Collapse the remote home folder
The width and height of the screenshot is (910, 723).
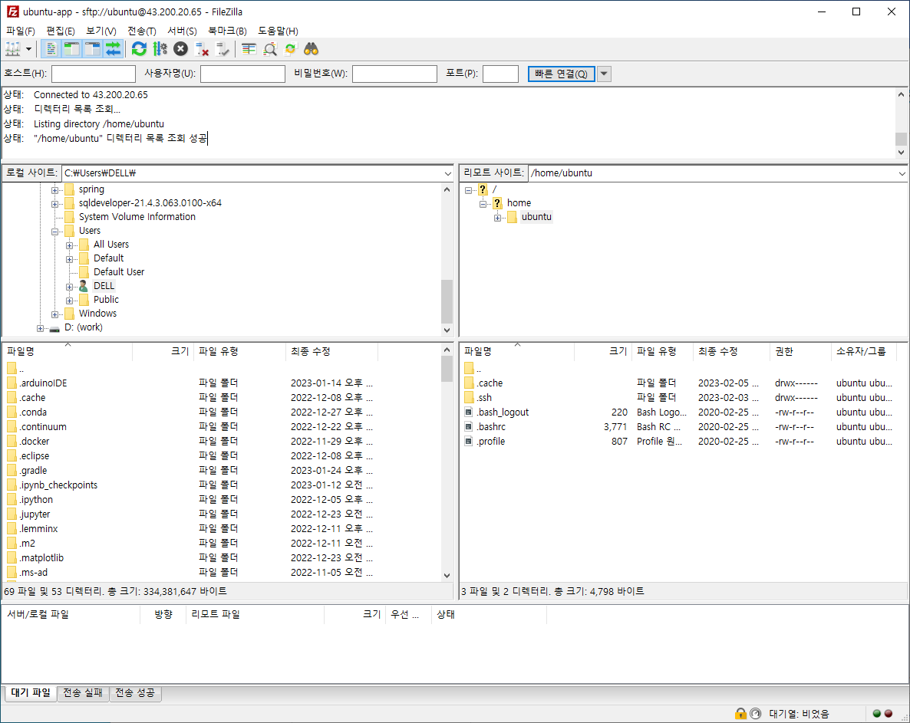tap(483, 204)
